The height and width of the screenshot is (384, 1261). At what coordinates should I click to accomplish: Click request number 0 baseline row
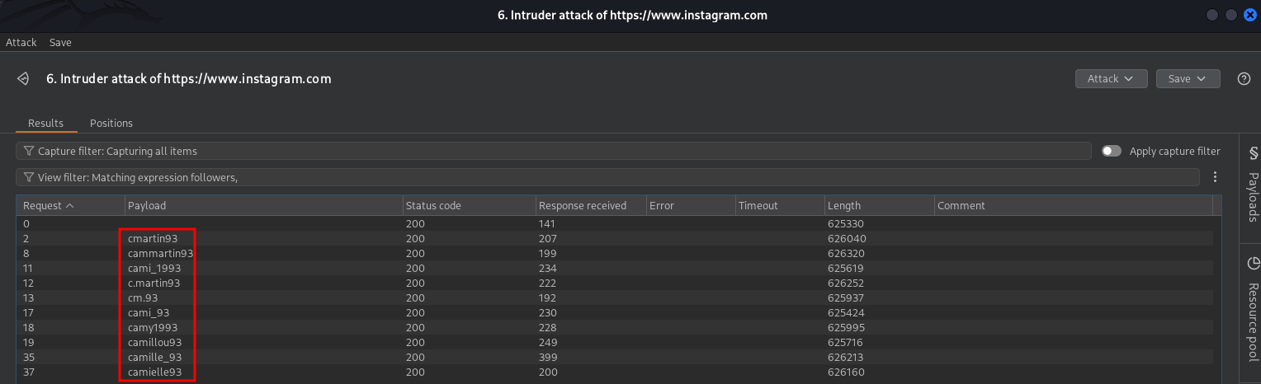[615, 223]
